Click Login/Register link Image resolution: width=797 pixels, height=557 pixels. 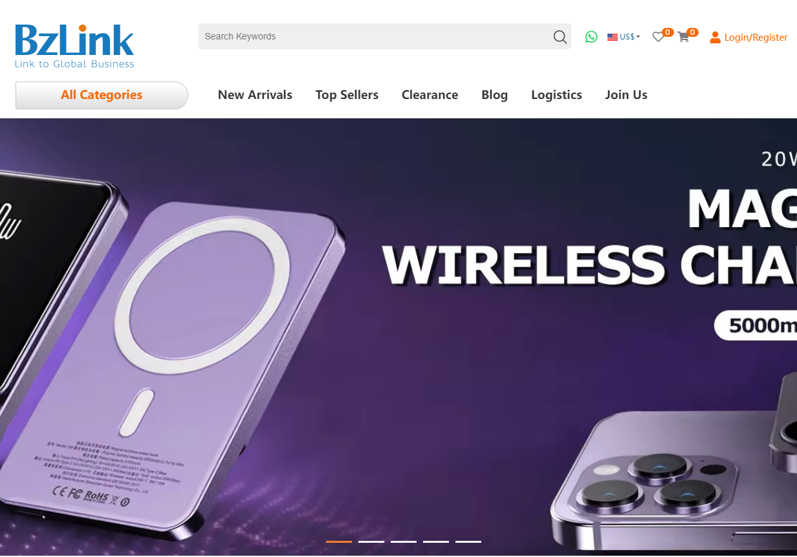tap(756, 38)
